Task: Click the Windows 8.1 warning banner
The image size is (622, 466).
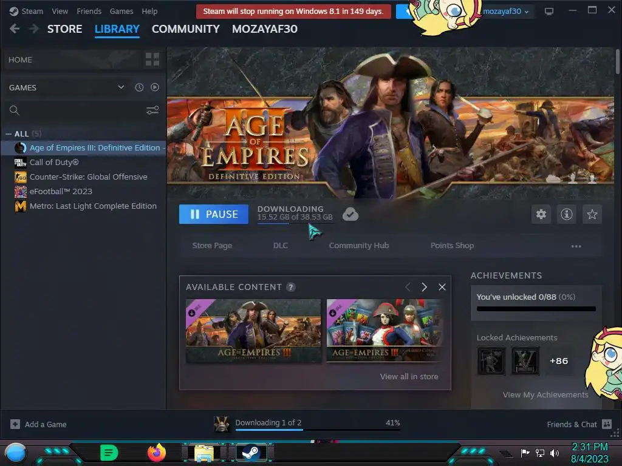Action: [293, 11]
